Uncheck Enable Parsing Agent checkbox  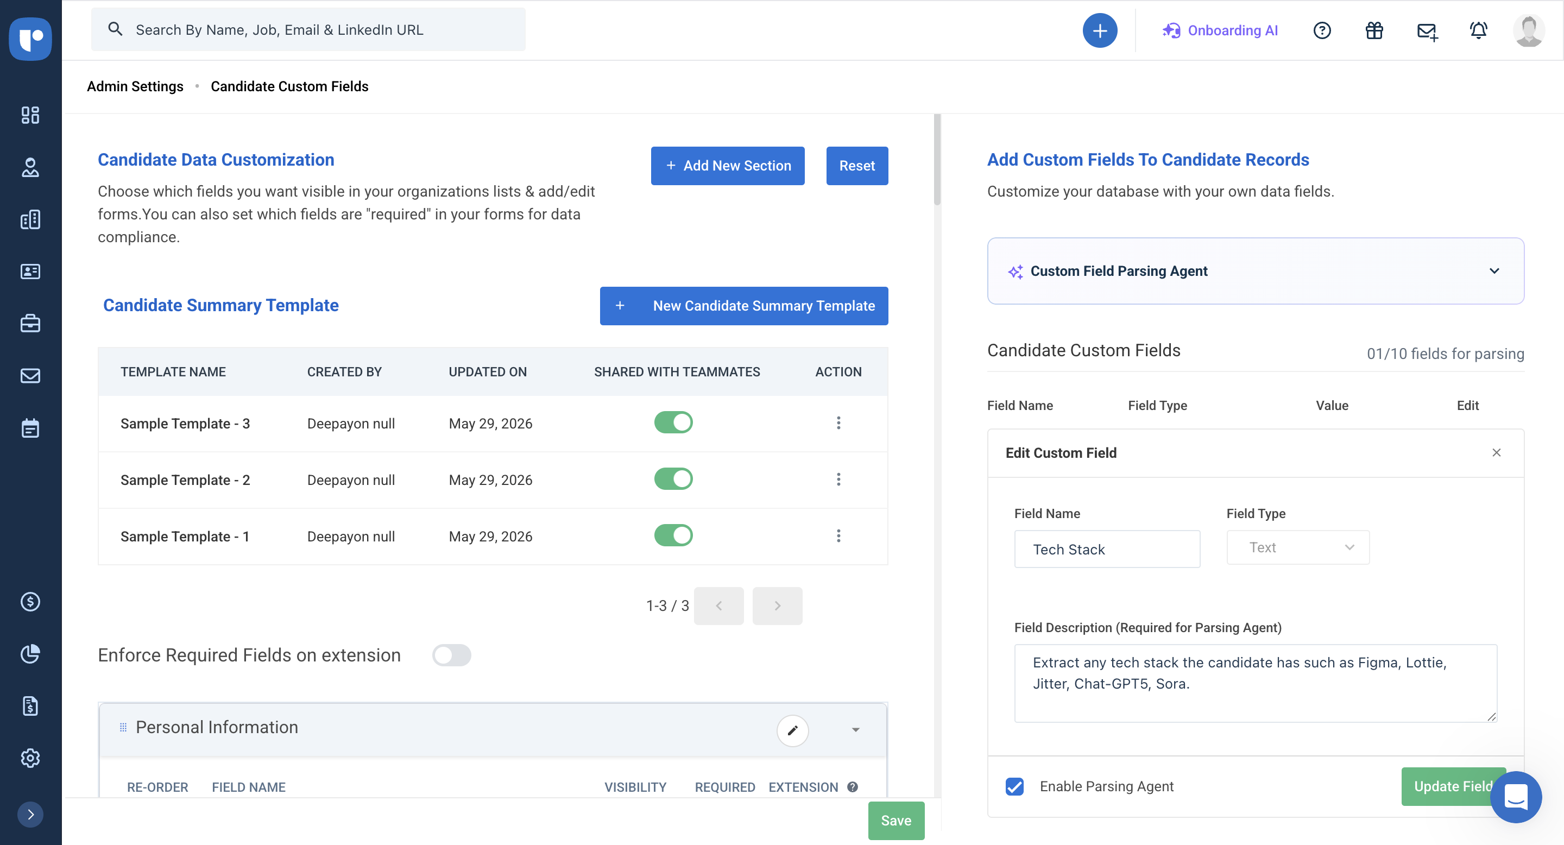coord(1014,786)
